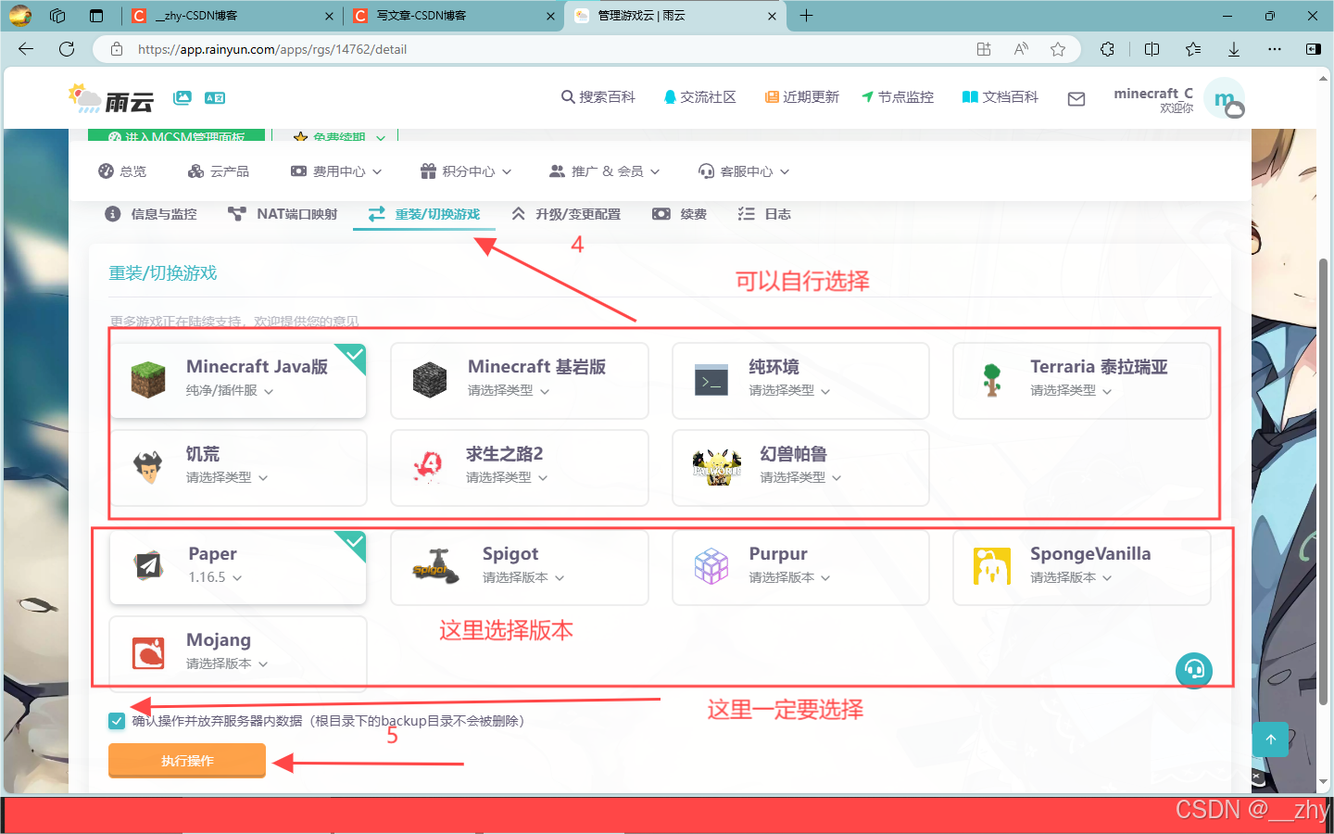Click the 执行操作 execute button
This screenshot has height=834, width=1334.
pos(187,761)
